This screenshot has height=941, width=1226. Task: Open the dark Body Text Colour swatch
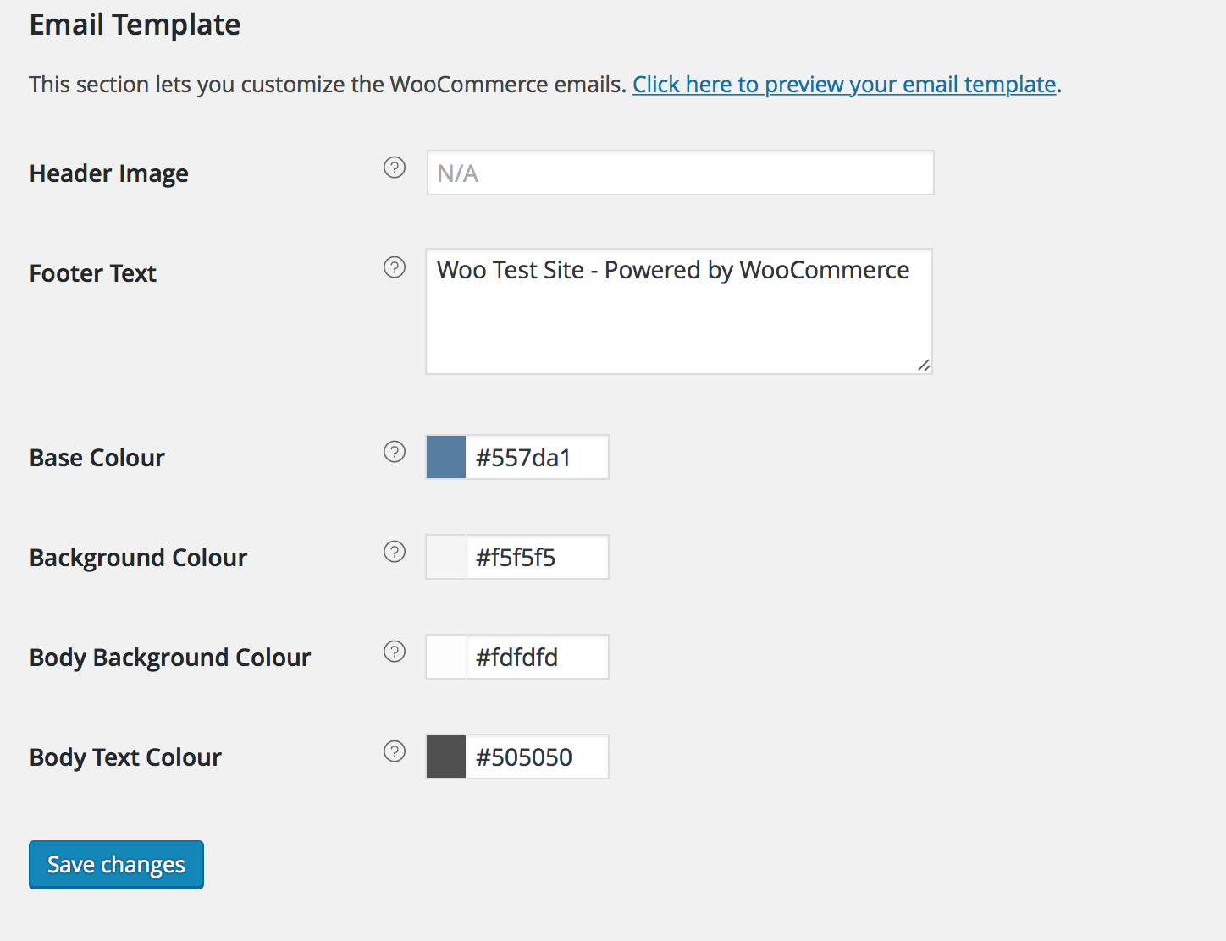coord(446,757)
